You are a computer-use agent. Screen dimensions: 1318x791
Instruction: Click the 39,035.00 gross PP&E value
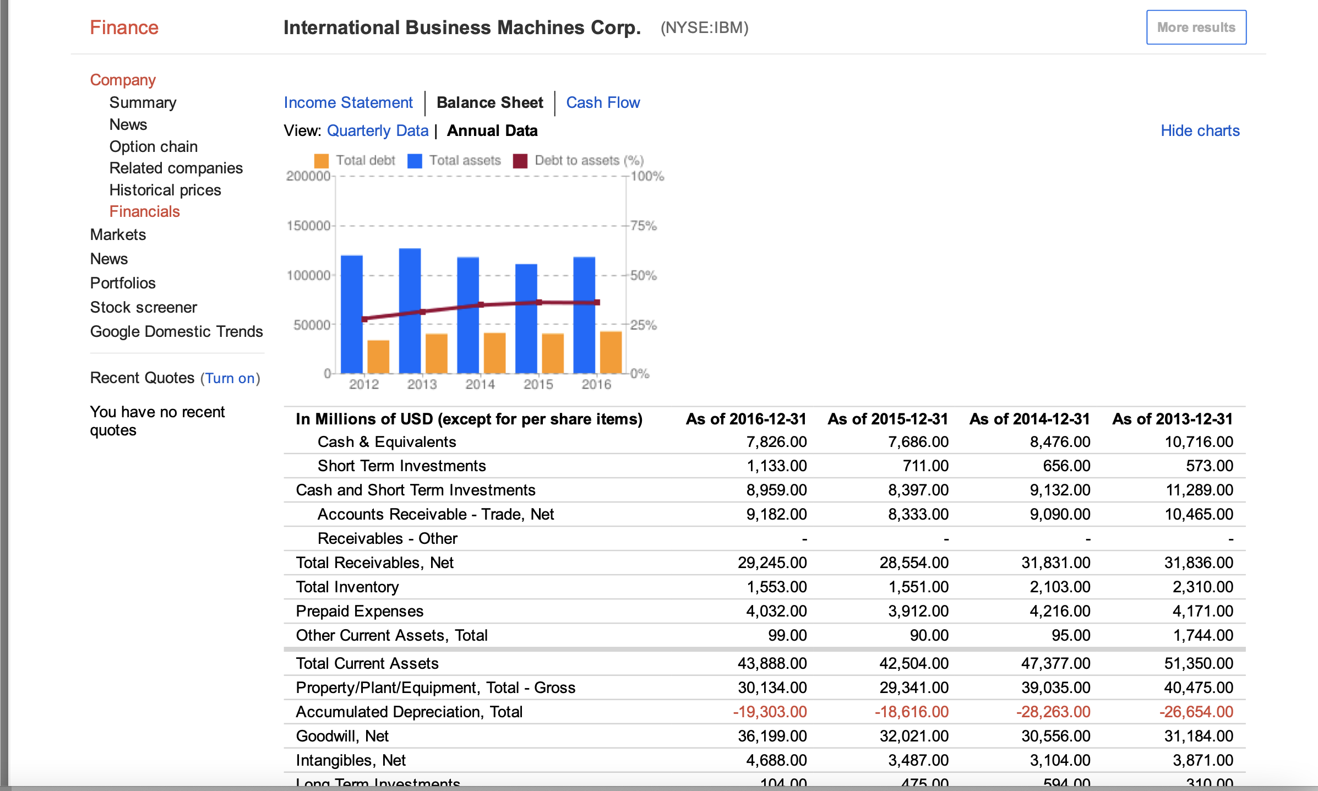click(1055, 688)
